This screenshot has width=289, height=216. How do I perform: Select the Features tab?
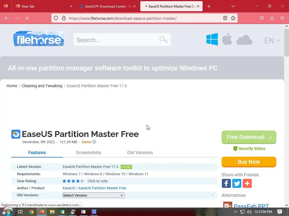(37, 153)
